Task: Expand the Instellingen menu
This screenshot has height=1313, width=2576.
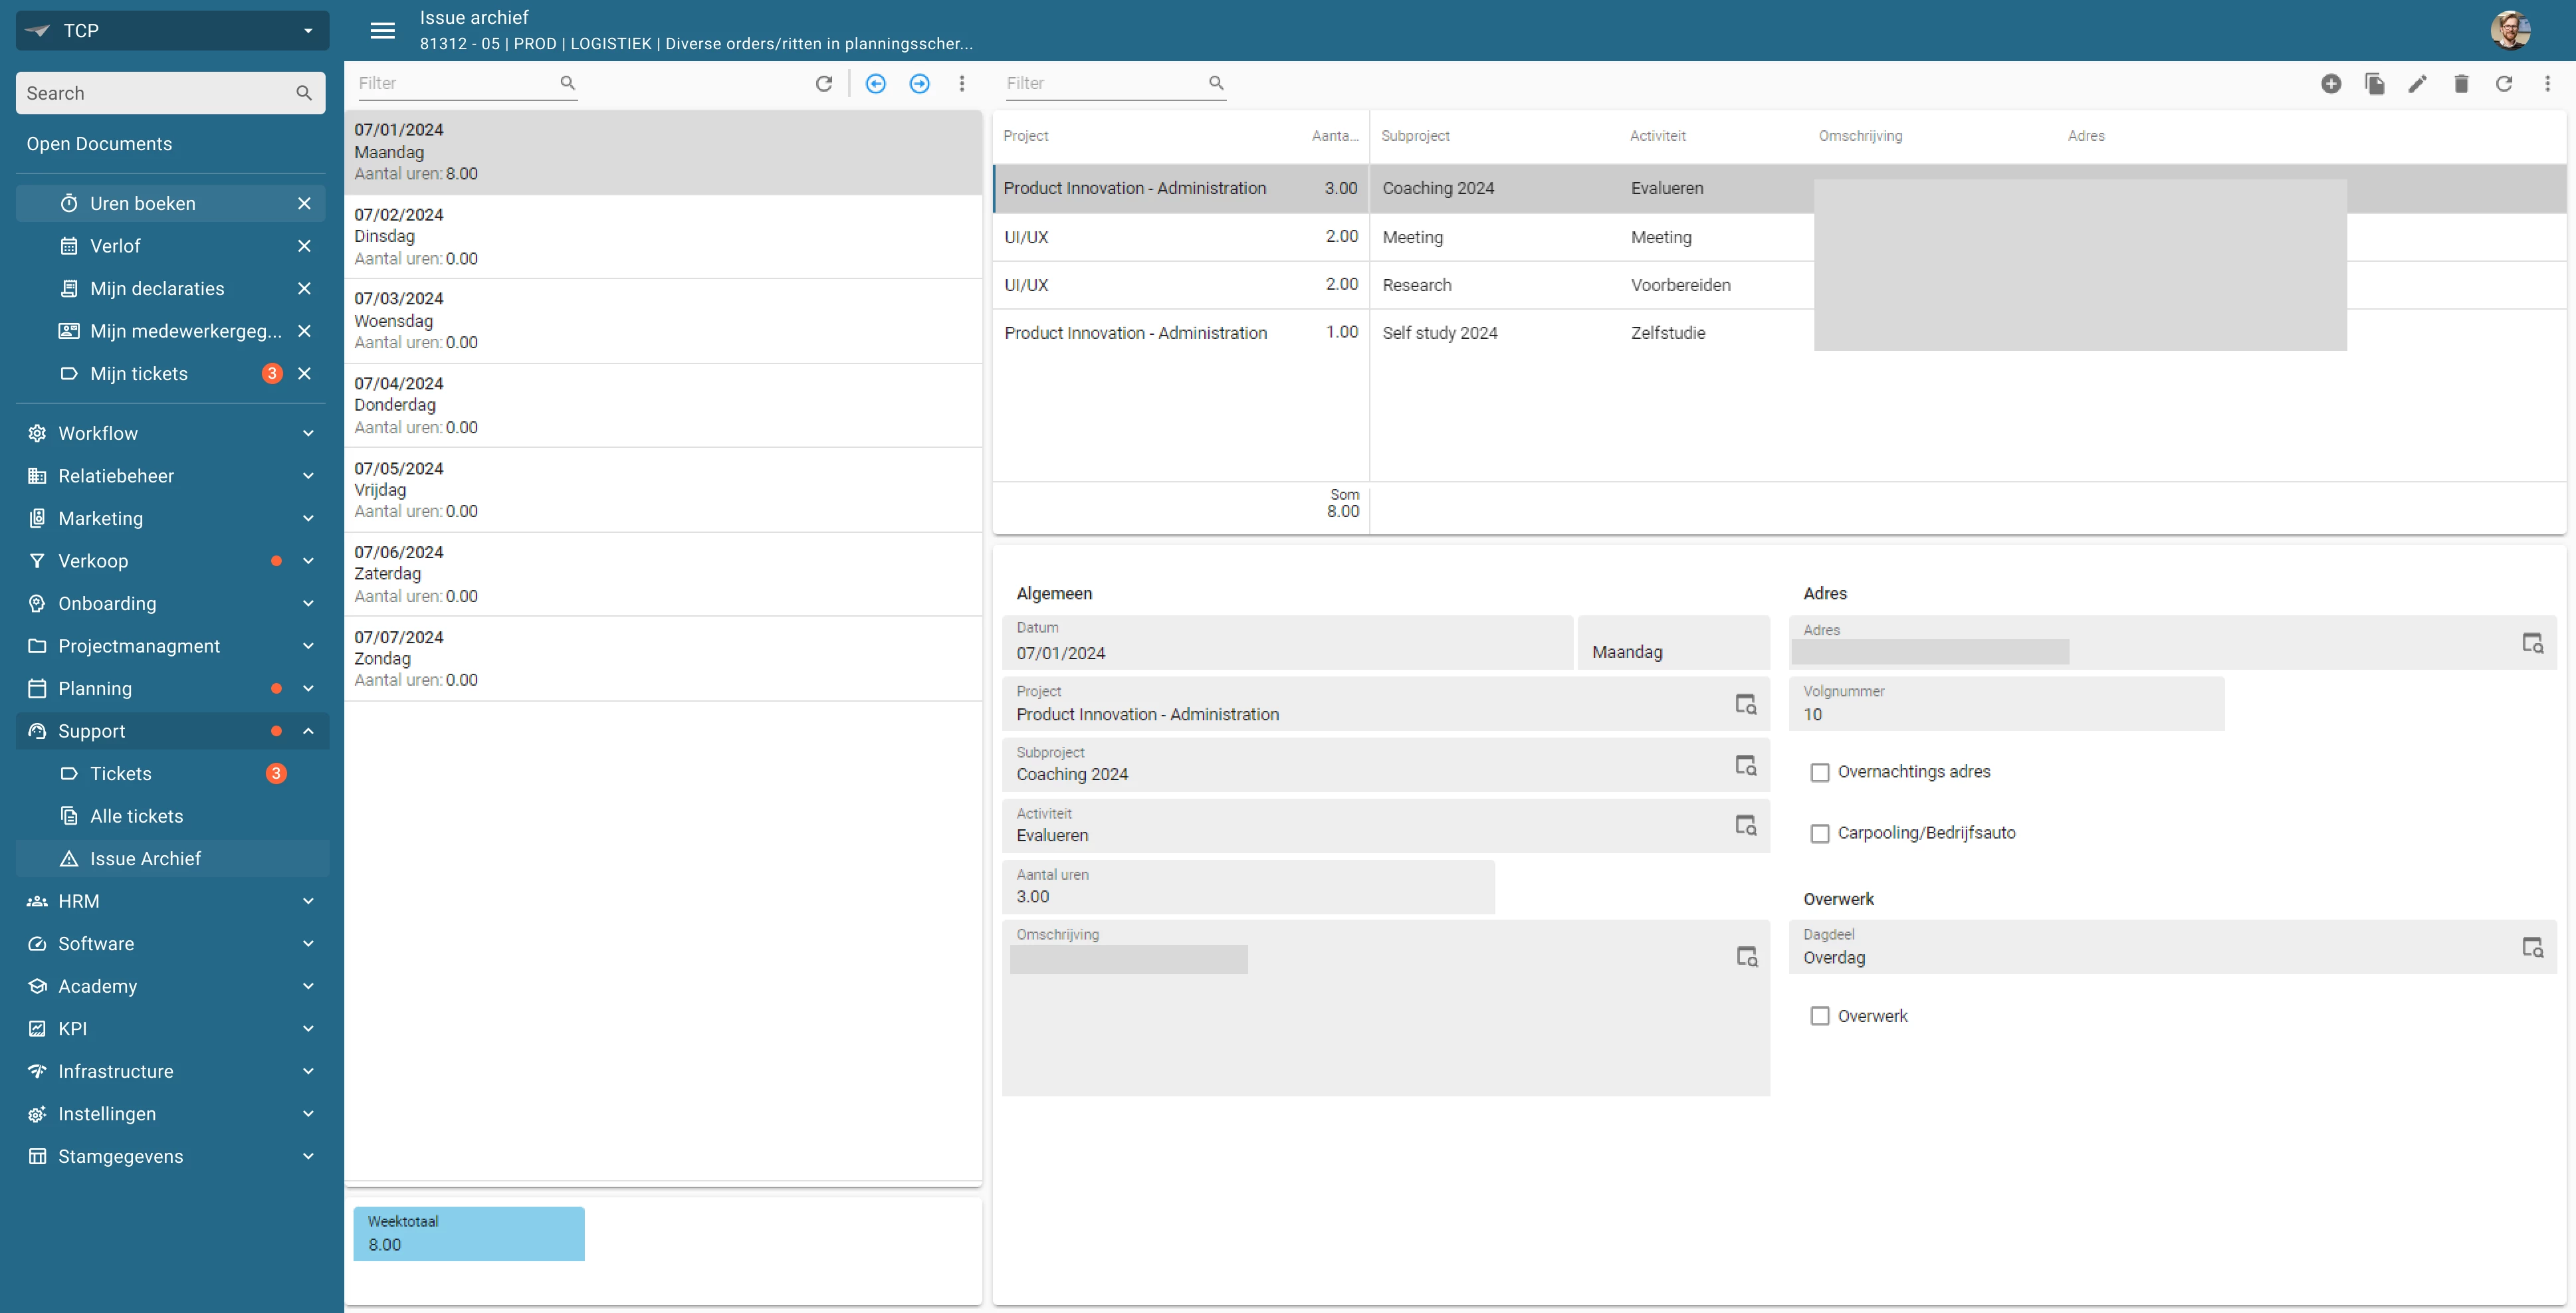Action: tap(172, 1113)
